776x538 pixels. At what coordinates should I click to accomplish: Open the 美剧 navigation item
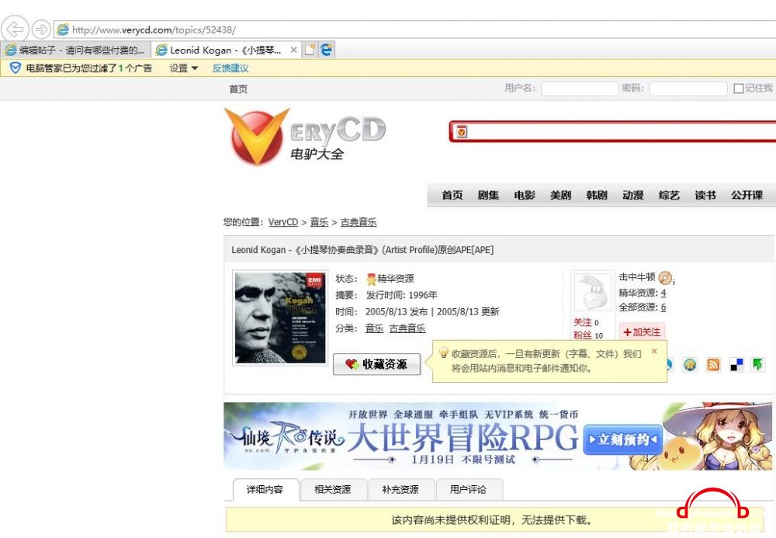560,195
